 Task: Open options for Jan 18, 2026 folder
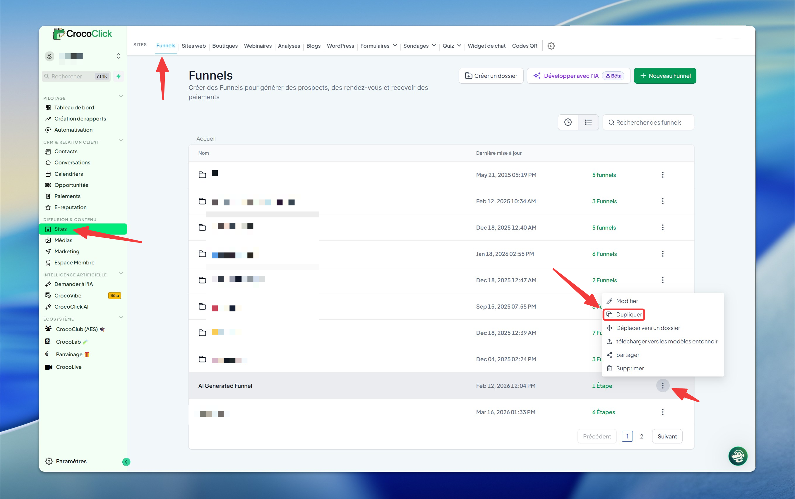point(662,254)
